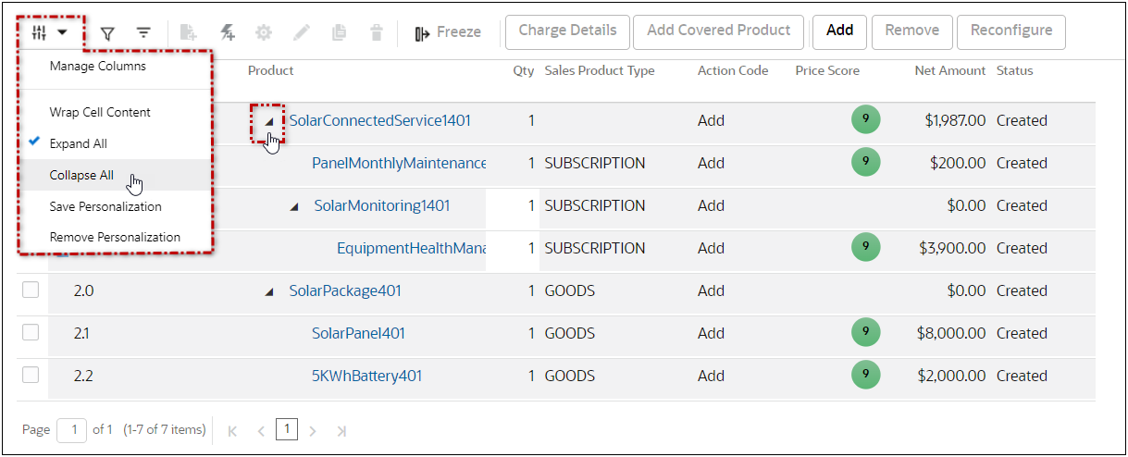Open the table personalization sliders dropdown
The image size is (1128, 457).
[50, 33]
